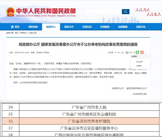Open the 在线服务 navigation tab
This screenshot has height=137, width=162.
(105, 27)
